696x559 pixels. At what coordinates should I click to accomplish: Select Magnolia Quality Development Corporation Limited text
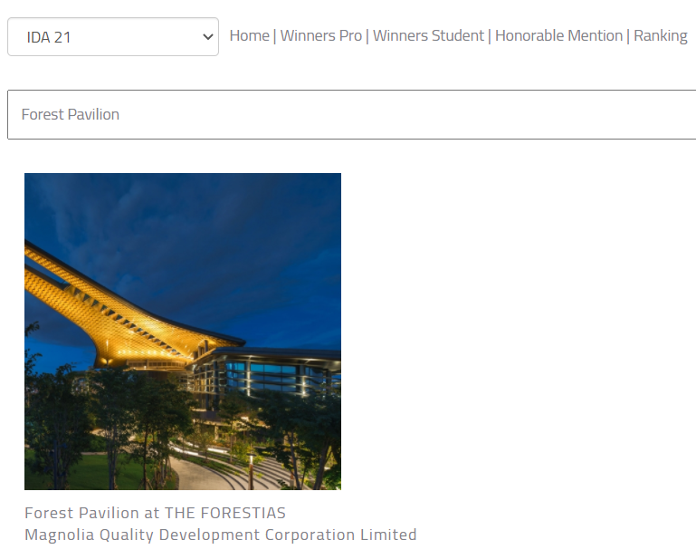(x=220, y=535)
